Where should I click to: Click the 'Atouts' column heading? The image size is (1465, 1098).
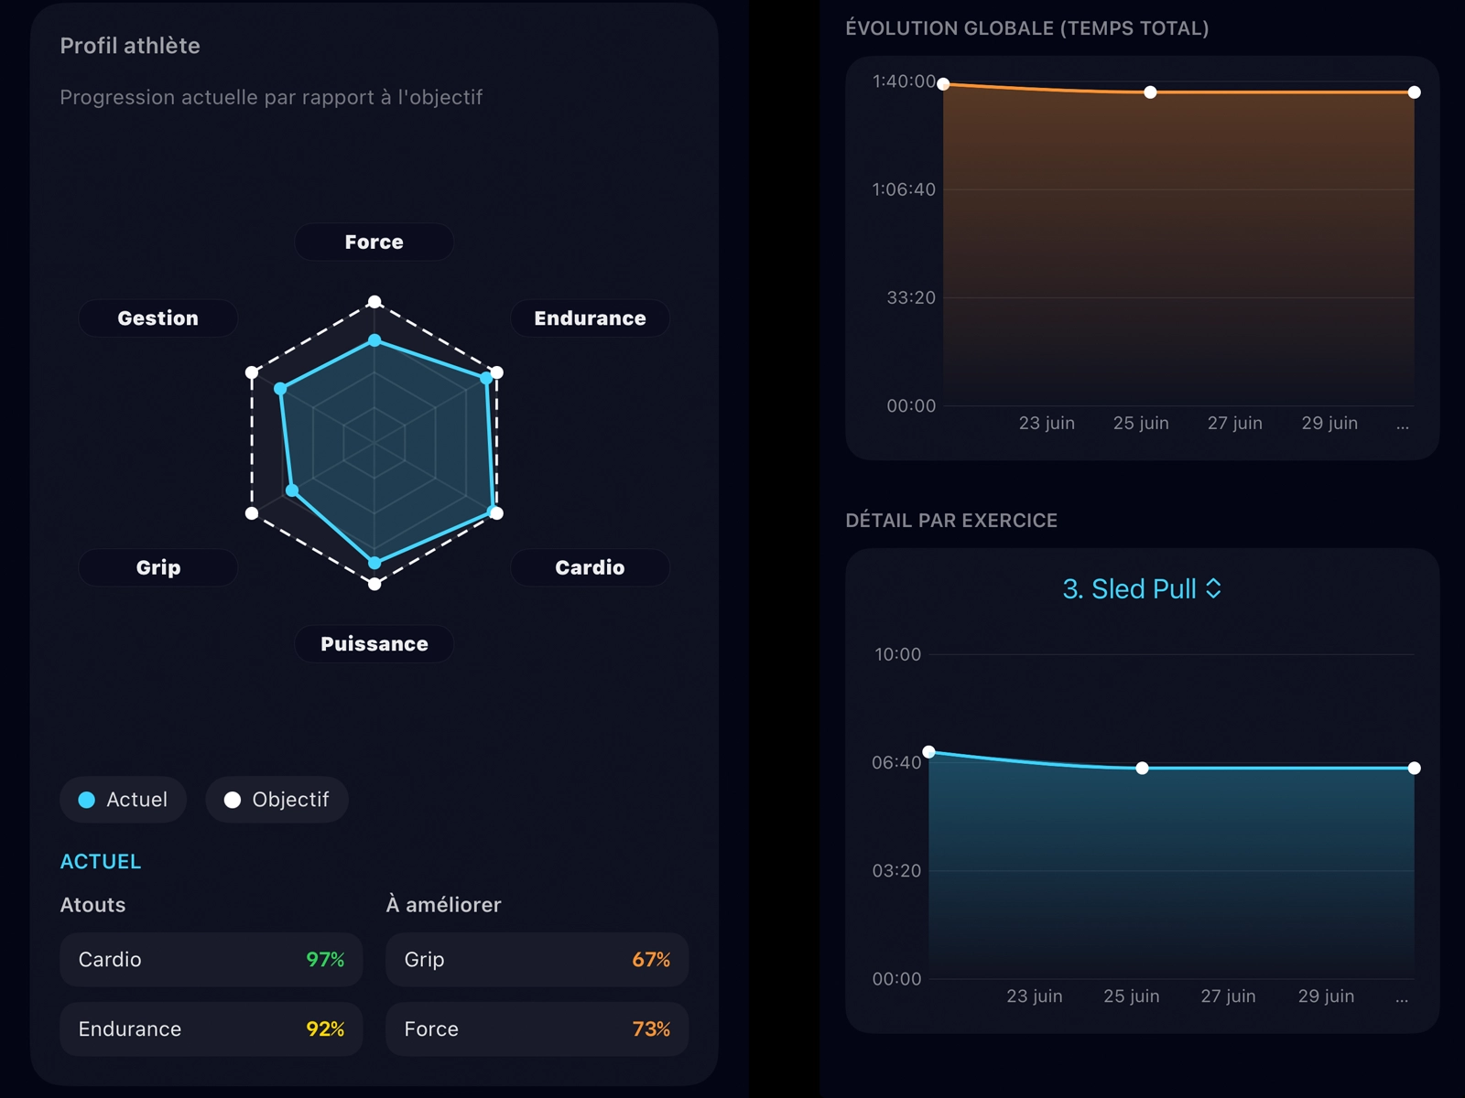tap(93, 905)
